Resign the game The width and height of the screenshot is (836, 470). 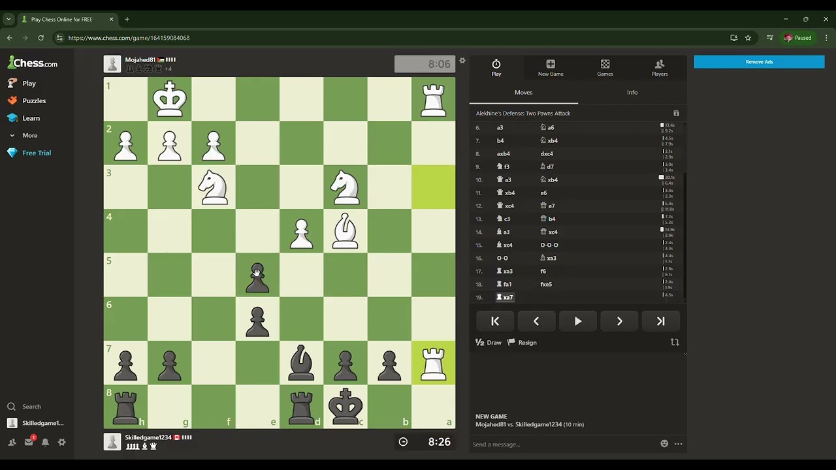[x=522, y=343]
